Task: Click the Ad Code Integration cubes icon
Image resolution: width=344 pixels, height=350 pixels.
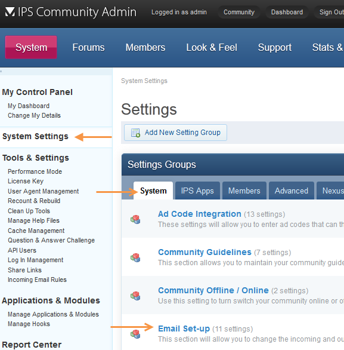Action: tap(135, 219)
